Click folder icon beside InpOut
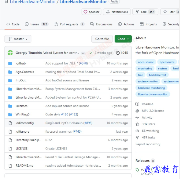Viewport: 181px width, 179px height. click(10, 80)
